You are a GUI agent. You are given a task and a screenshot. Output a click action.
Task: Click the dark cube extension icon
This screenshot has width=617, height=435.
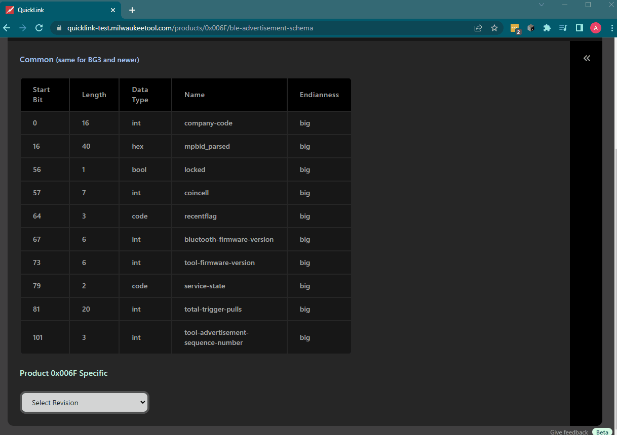[x=531, y=28]
